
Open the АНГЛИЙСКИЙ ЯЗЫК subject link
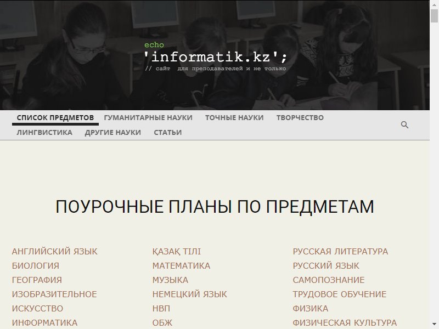pyautogui.click(x=54, y=251)
